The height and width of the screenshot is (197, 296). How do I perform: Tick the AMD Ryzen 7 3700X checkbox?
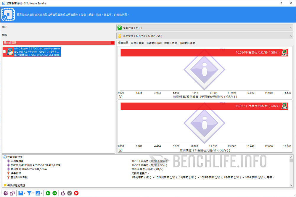click(4, 52)
